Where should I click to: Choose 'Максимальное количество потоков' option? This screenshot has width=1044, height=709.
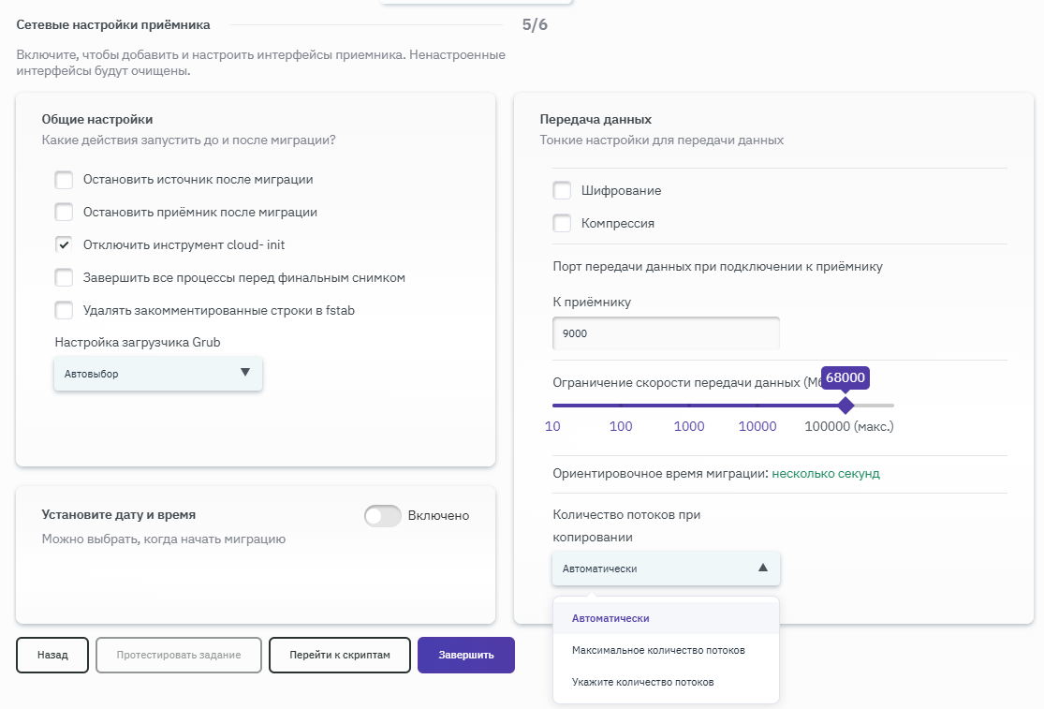[x=666, y=651]
